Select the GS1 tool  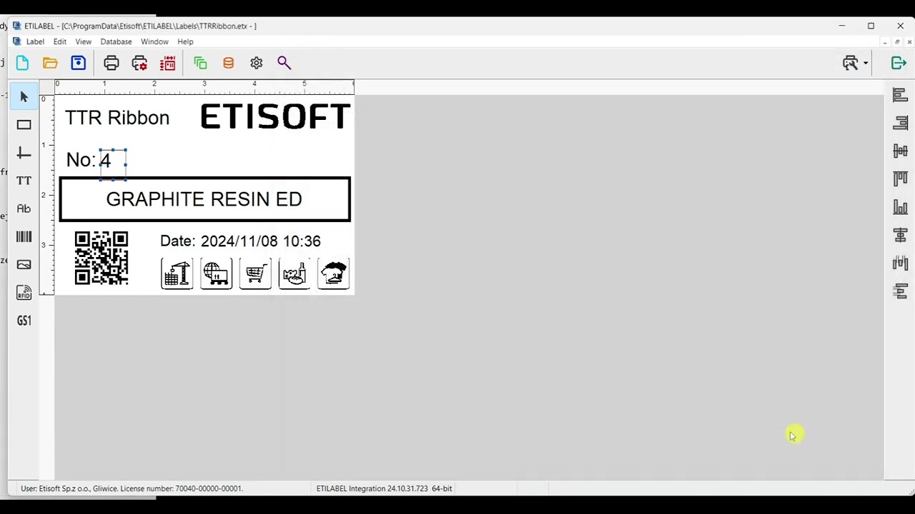click(24, 321)
